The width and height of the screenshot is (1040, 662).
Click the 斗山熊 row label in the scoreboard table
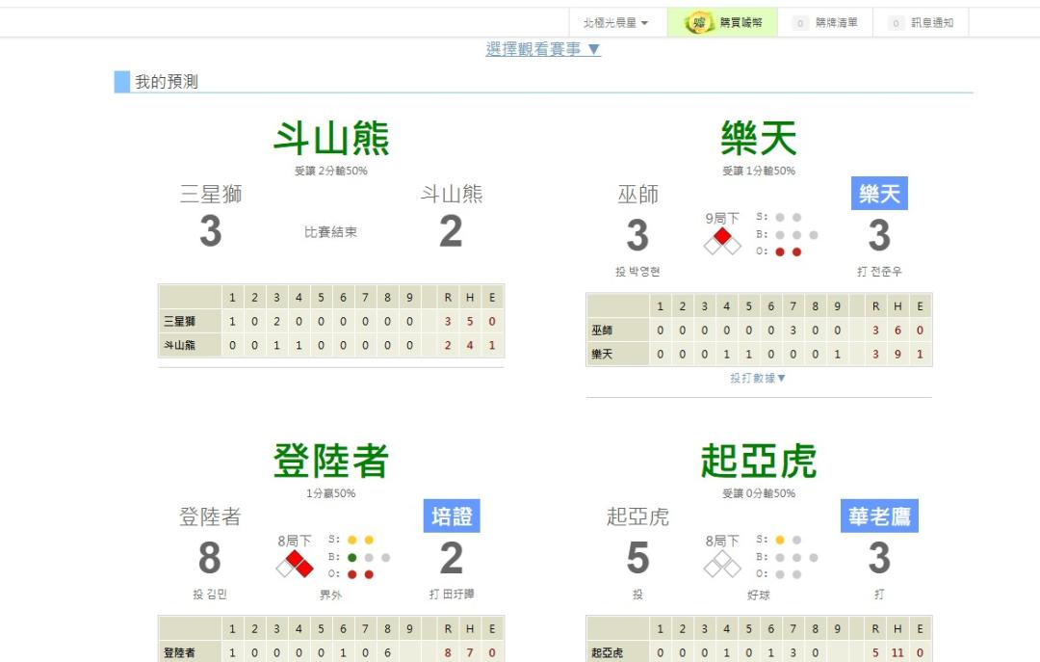pos(180,345)
